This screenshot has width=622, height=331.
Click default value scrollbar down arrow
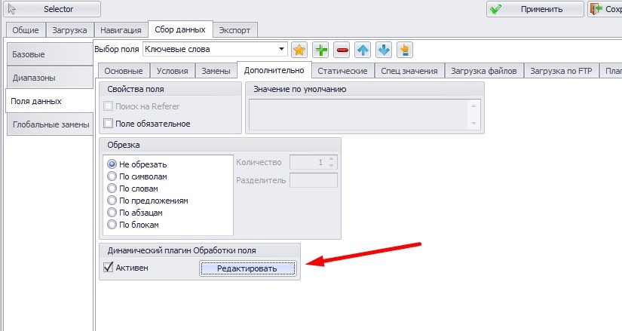(473, 124)
